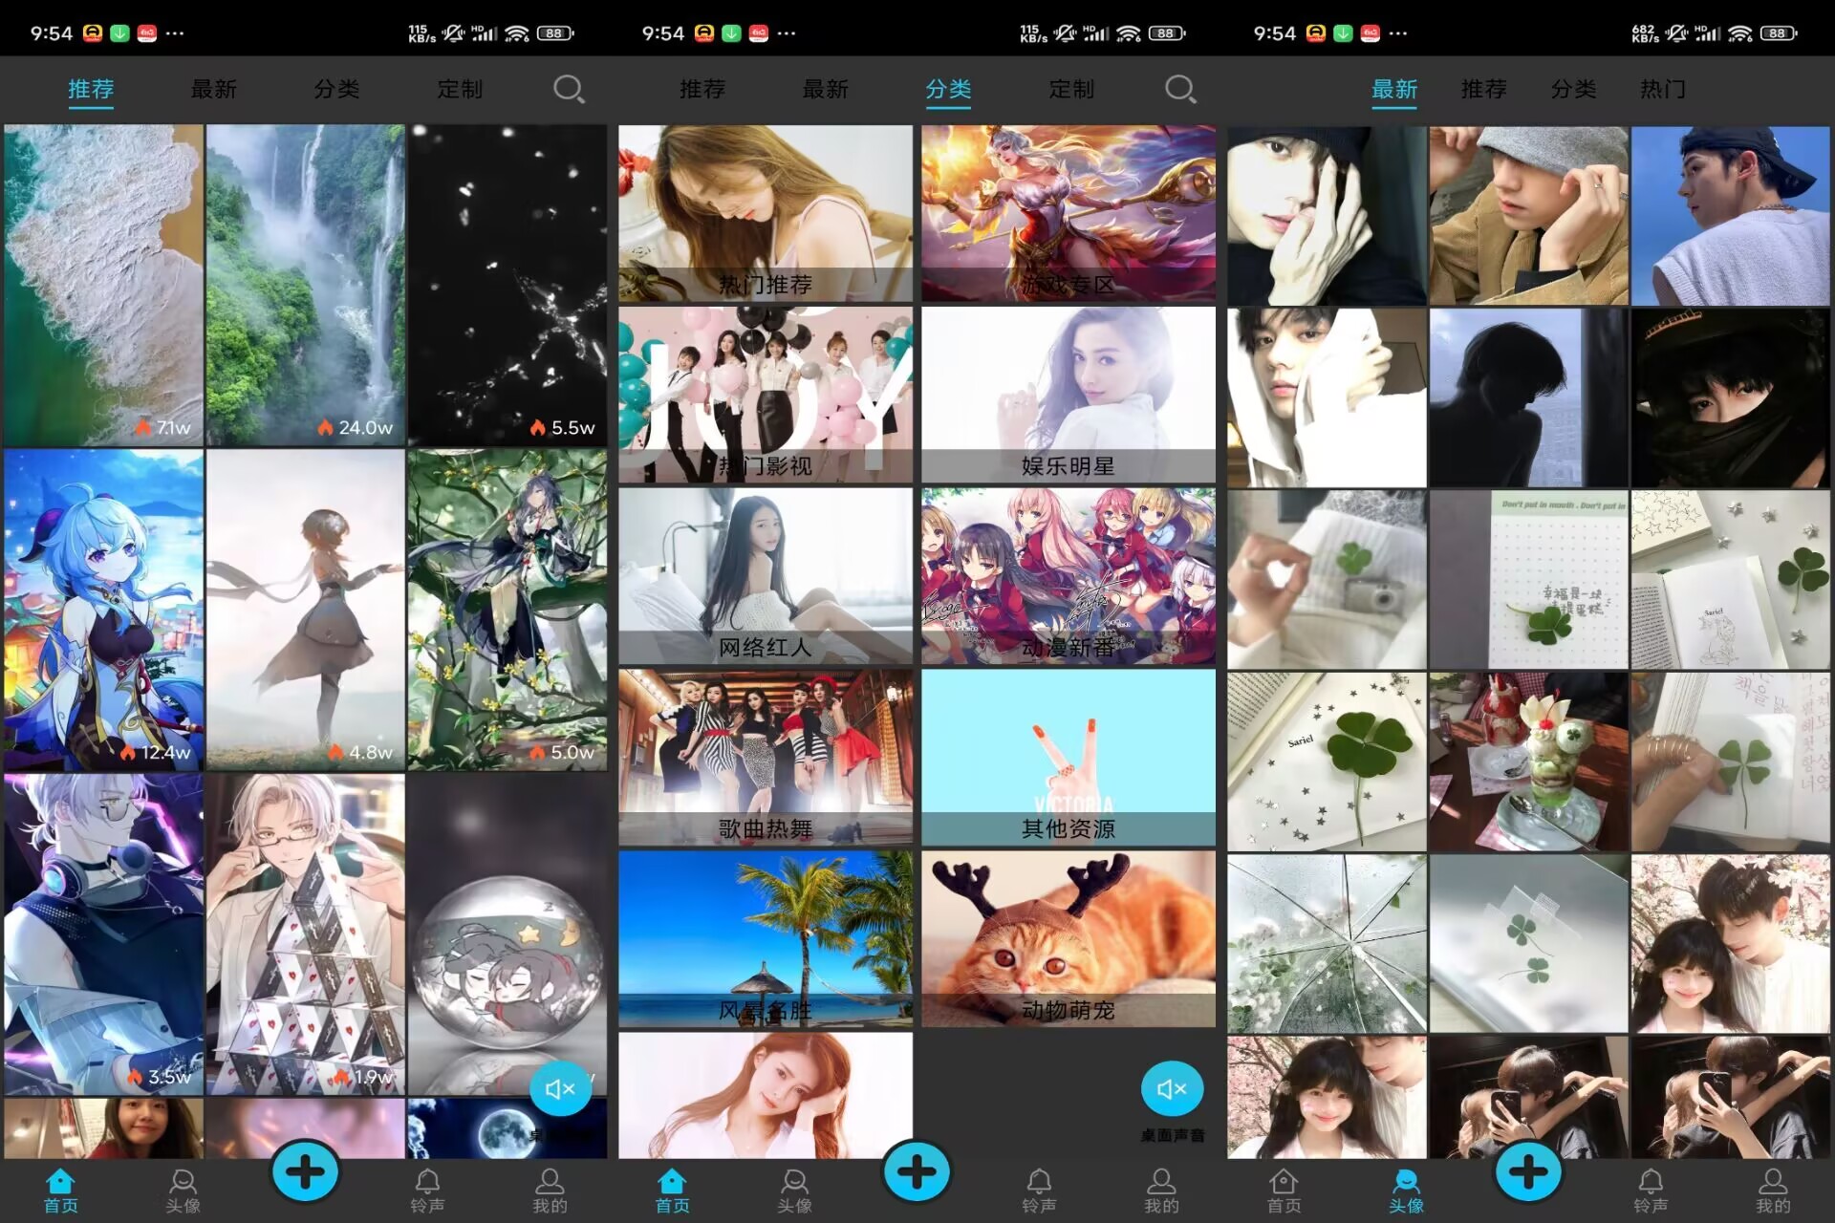
Task: Open the 歌曲热舞 category tile
Action: tap(765, 757)
